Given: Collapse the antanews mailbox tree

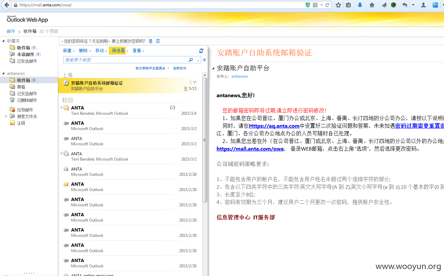Looking at the screenshot, I should pos(4,74).
